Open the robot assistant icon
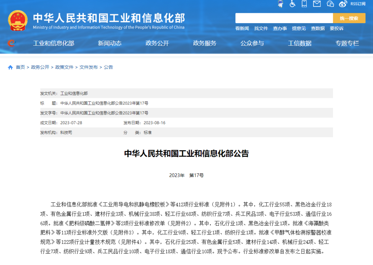Viewport: 373px width, 265px height. 281,4
